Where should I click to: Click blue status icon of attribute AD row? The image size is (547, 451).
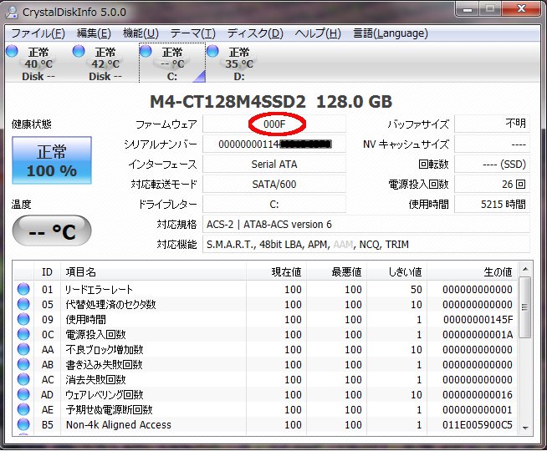click(x=23, y=394)
